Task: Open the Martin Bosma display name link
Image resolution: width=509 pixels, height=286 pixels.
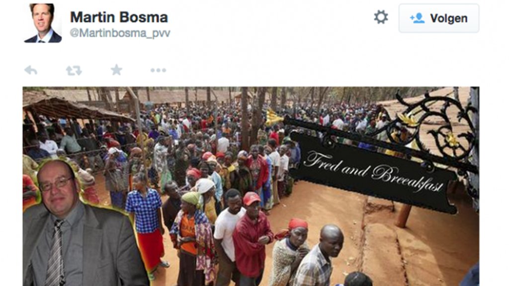Action: 119,17
